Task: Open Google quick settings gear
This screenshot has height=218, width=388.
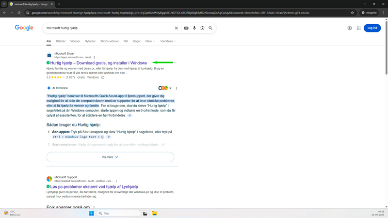Action: tap(349, 28)
